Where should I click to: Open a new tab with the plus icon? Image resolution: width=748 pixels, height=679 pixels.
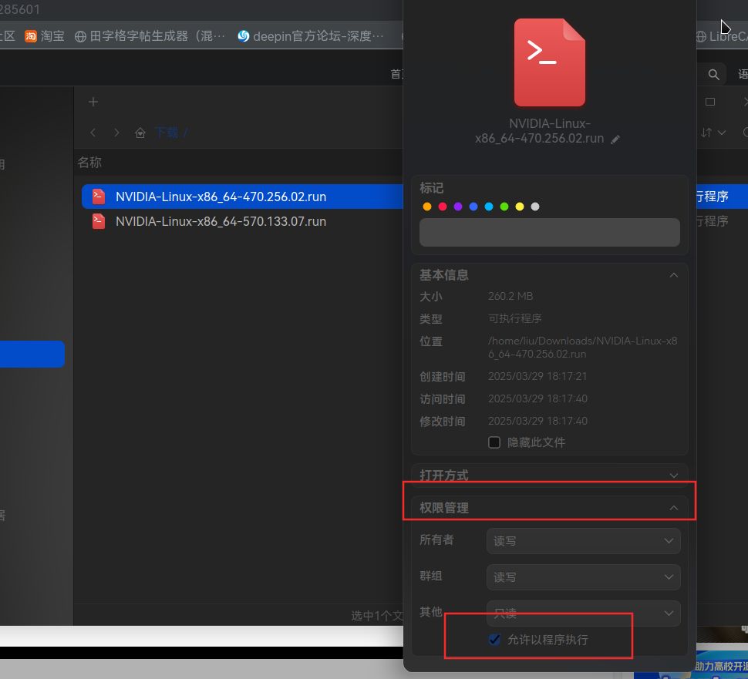[x=93, y=102]
